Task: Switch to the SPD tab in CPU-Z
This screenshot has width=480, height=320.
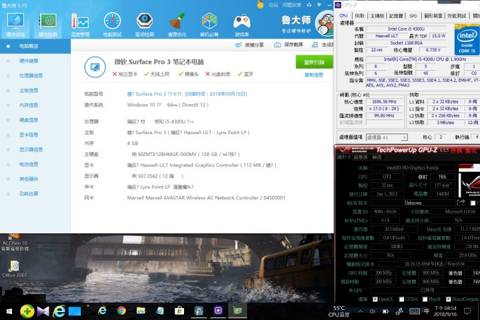Action: tap(413, 15)
